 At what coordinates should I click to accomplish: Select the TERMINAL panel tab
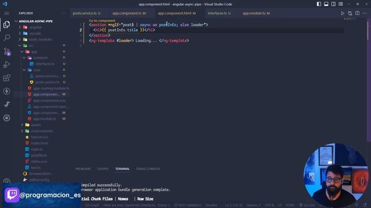click(x=122, y=169)
